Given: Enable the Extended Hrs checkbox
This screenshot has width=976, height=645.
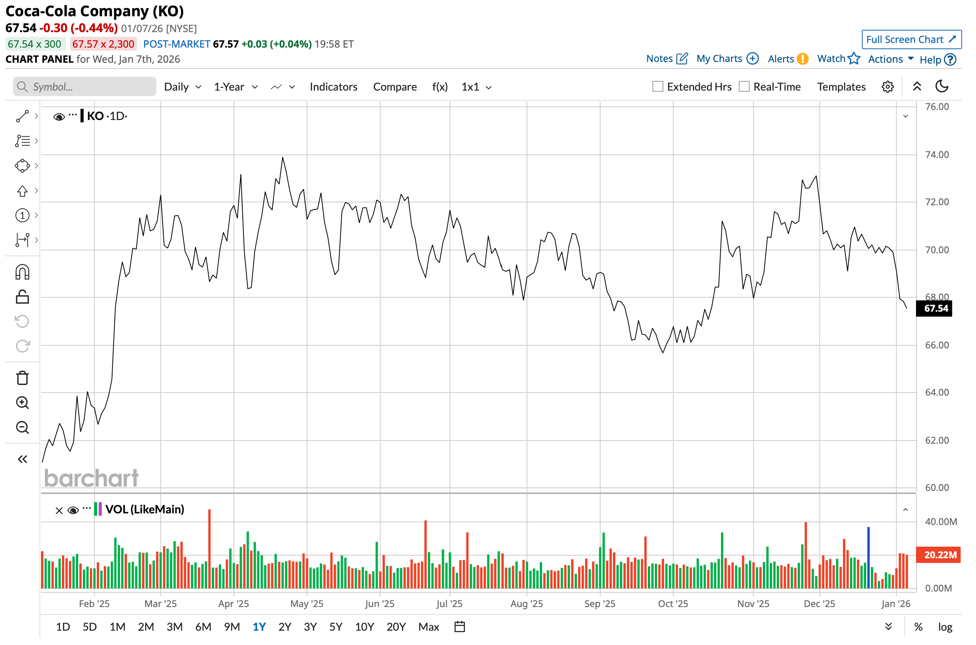Looking at the screenshot, I should 658,87.
